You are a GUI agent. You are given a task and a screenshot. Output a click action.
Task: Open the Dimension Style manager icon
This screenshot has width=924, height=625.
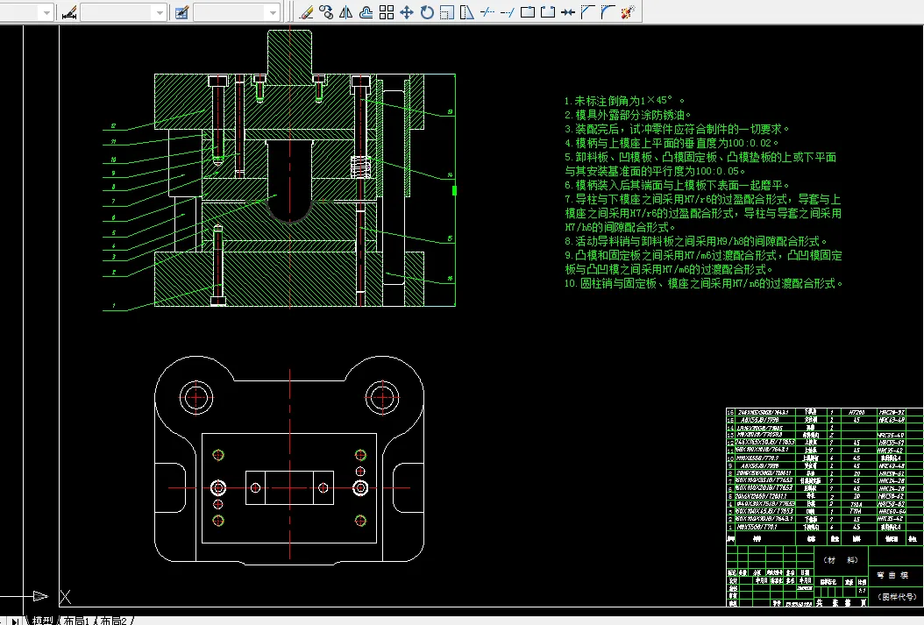click(69, 12)
